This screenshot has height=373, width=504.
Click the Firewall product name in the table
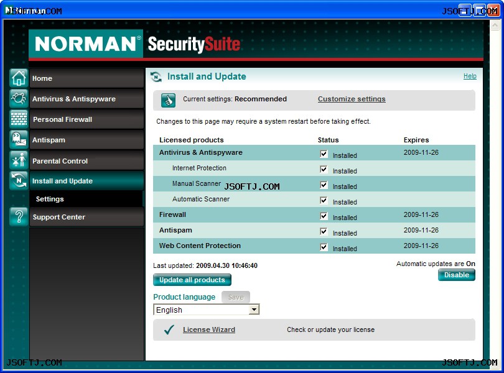(172, 214)
